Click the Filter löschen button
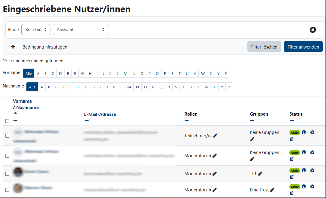The width and height of the screenshot is (326, 198). 264,47
